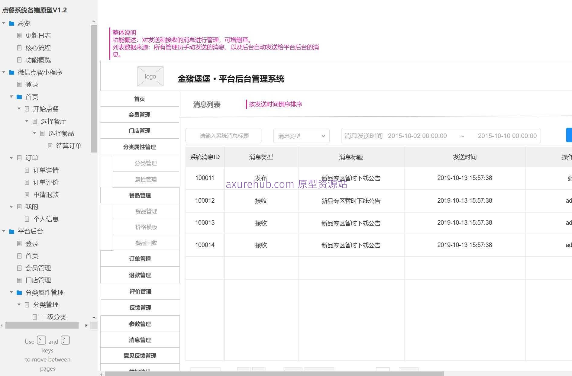Click the 总览 folder icon
This screenshot has width=572, height=376.
12,23
